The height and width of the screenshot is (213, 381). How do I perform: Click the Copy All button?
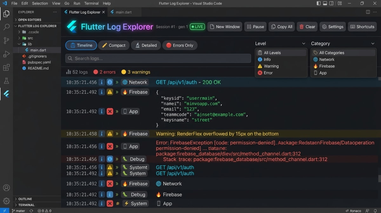[x=282, y=27]
